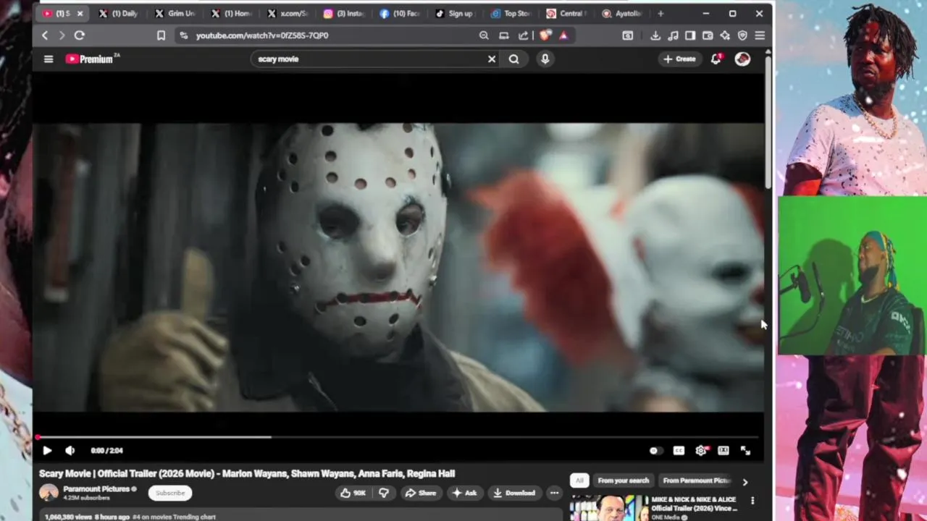Reload the YouTube page
The image size is (927, 521).
(80, 35)
